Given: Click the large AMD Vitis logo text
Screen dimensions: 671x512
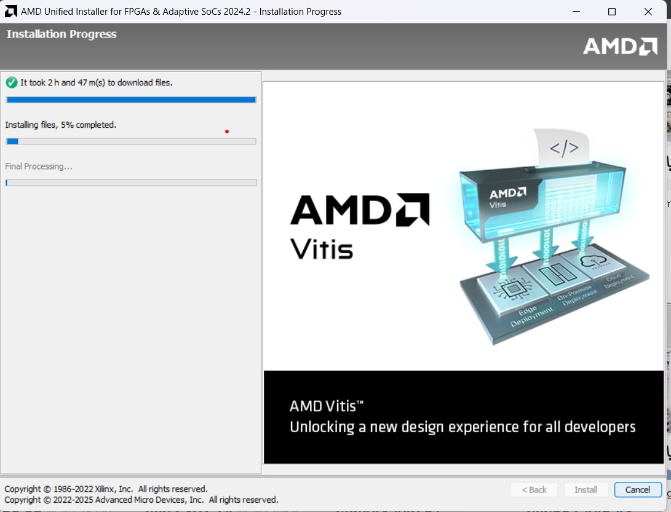Looking at the screenshot, I should [x=360, y=226].
